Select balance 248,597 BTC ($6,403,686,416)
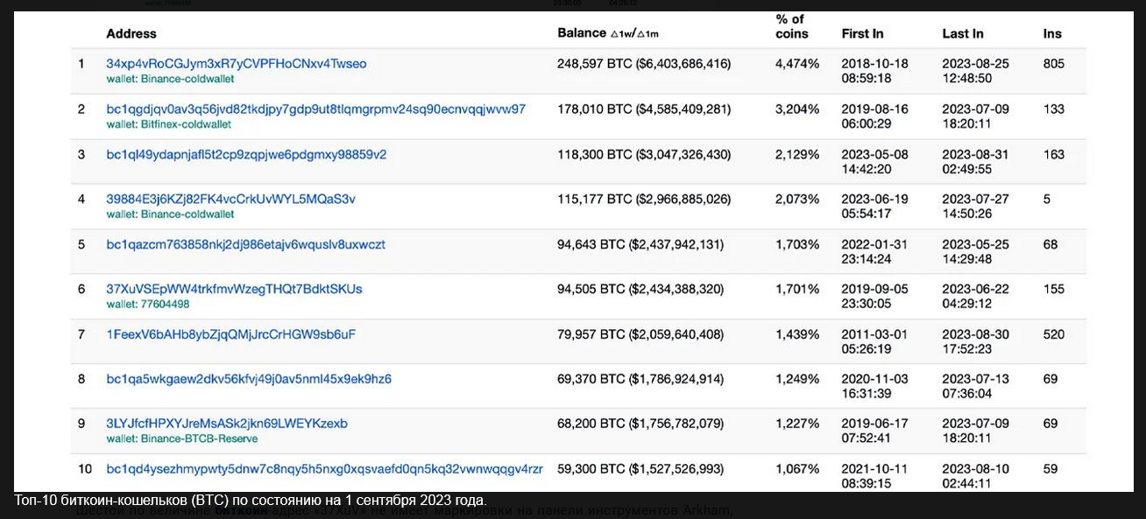 tap(644, 64)
